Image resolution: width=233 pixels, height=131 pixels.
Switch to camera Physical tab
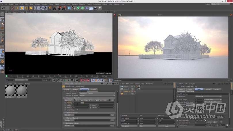(208, 89)
